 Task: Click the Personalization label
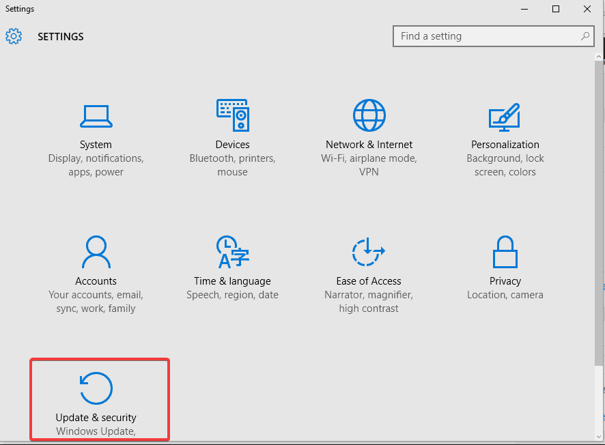click(505, 145)
